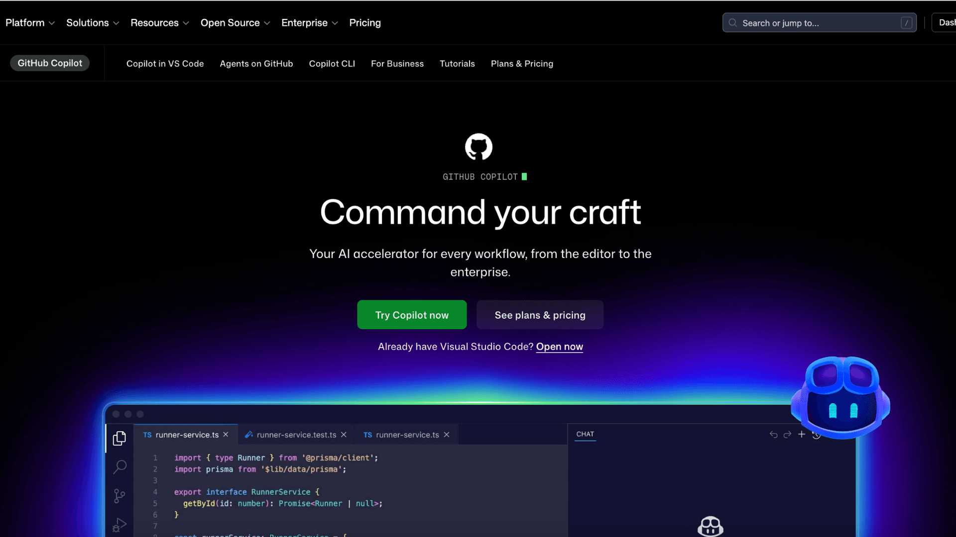This screenshot has width=956, height=537.
Task: Focus the Search or jump to field
Action: pyautogui.click(x=820, y=23)
